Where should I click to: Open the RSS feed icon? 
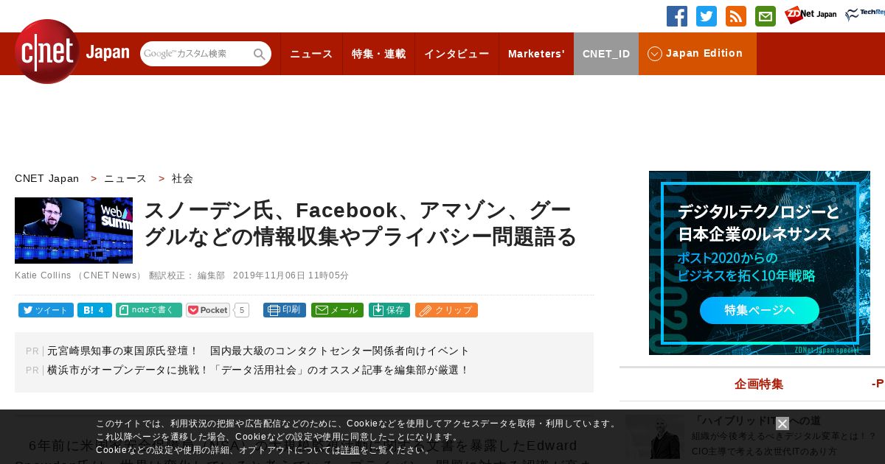tap(736, 16)
